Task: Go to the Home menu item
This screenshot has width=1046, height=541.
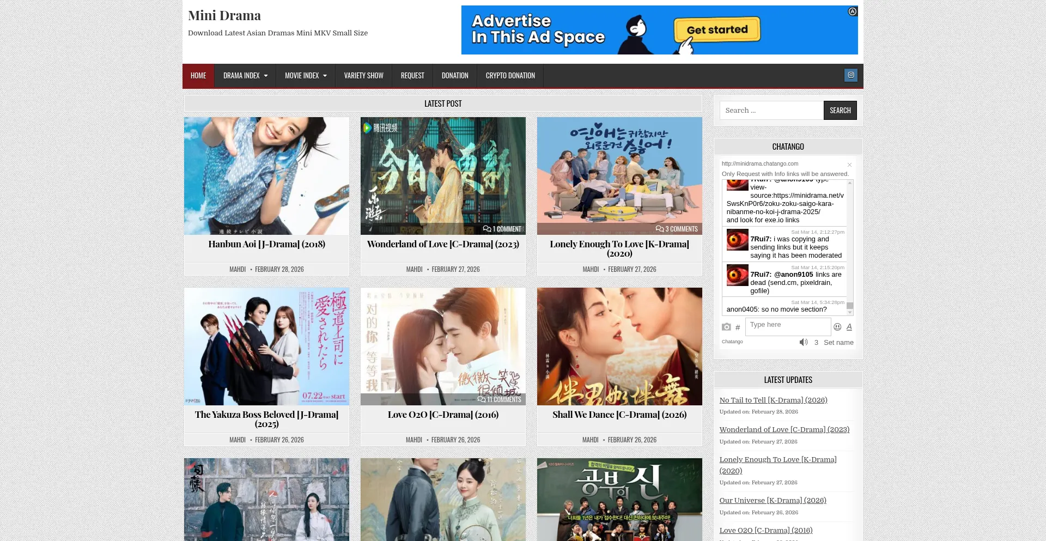Action: click(x=198, y=76)
